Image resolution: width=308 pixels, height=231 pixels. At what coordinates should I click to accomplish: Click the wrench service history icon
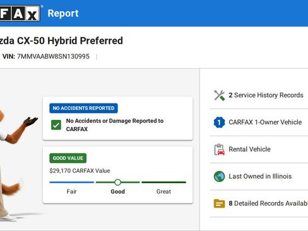(219, 95)
